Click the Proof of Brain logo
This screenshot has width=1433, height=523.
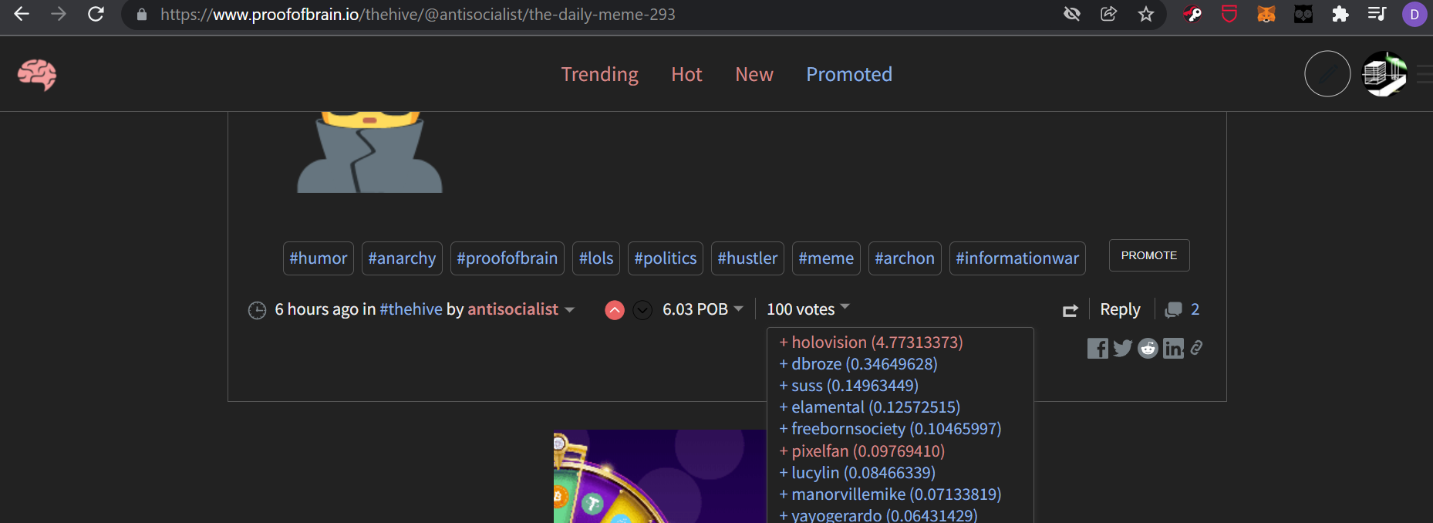coord(37,75)
